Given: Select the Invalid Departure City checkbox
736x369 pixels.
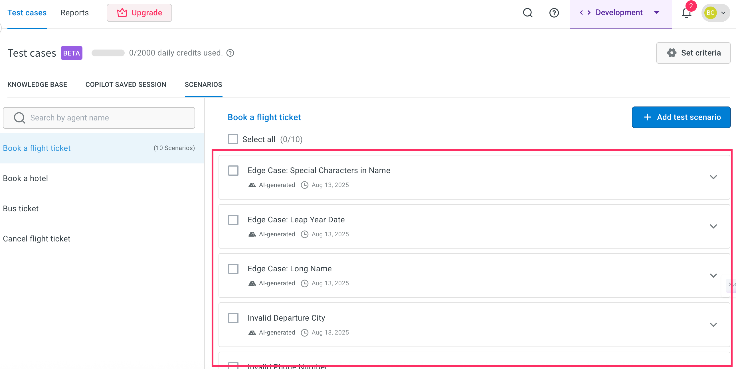Looking at the screenshot, I should point(233,318).
